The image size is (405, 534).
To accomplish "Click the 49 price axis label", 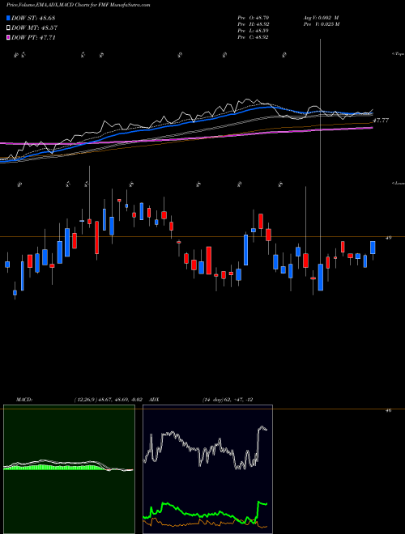I will coord(388,238).
